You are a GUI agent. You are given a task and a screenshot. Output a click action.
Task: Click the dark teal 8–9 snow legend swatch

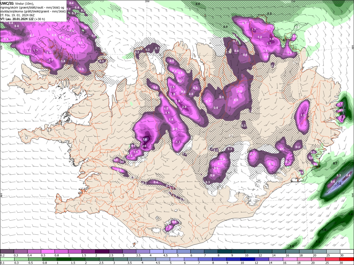pos(225,251)
